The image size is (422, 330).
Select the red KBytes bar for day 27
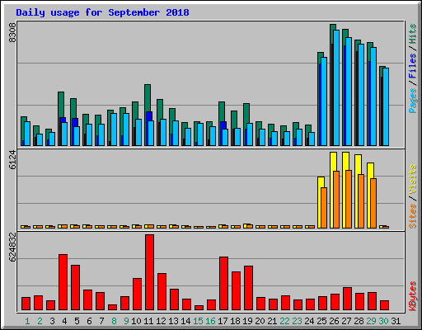tap(347, 299)
